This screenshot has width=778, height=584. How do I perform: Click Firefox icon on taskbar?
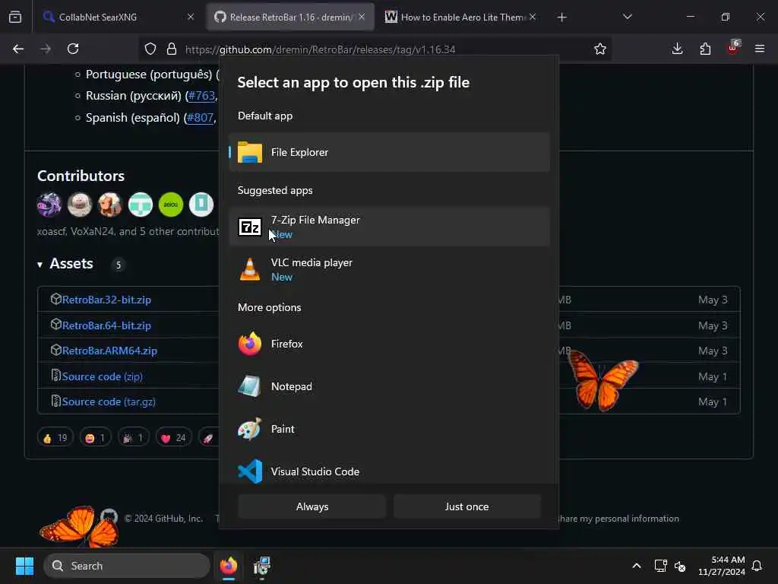pos(228,566)
